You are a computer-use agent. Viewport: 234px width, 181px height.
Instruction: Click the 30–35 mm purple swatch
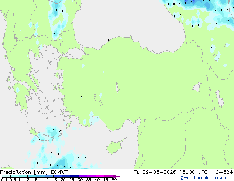click(x=83, y=176)
